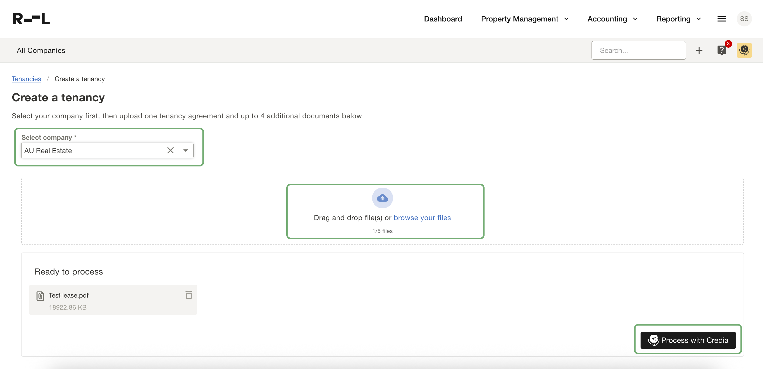Image resolution: width=763 pixels, height=369 pixels.
Task: Click the All Companies label
Action: click(41, 50)
